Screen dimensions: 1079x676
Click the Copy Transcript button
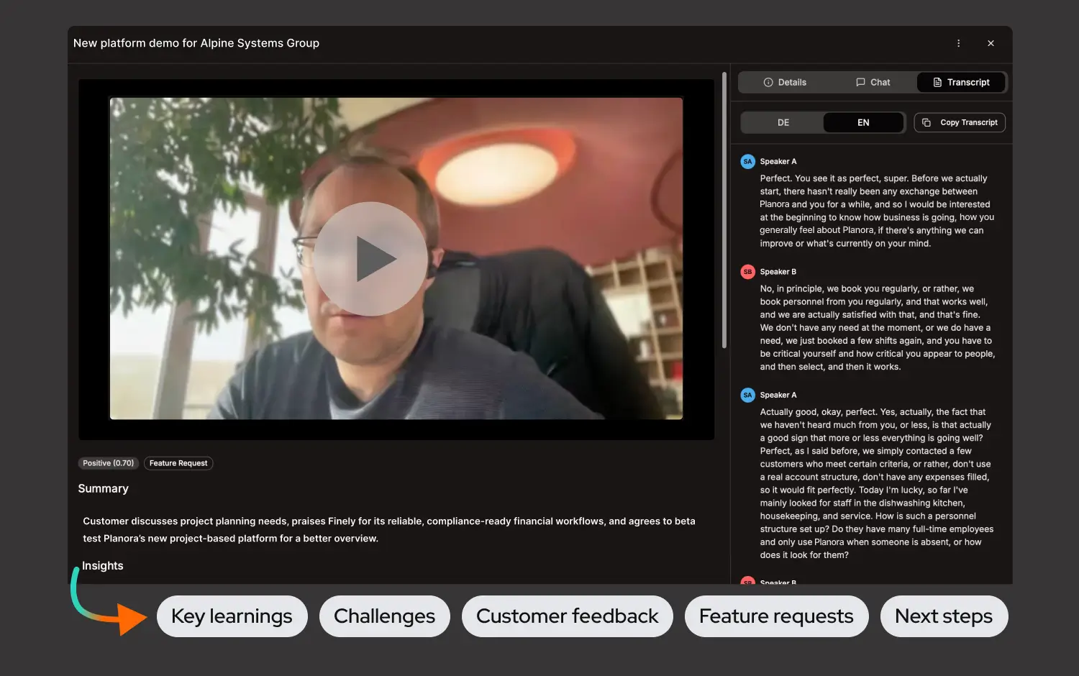960,122
